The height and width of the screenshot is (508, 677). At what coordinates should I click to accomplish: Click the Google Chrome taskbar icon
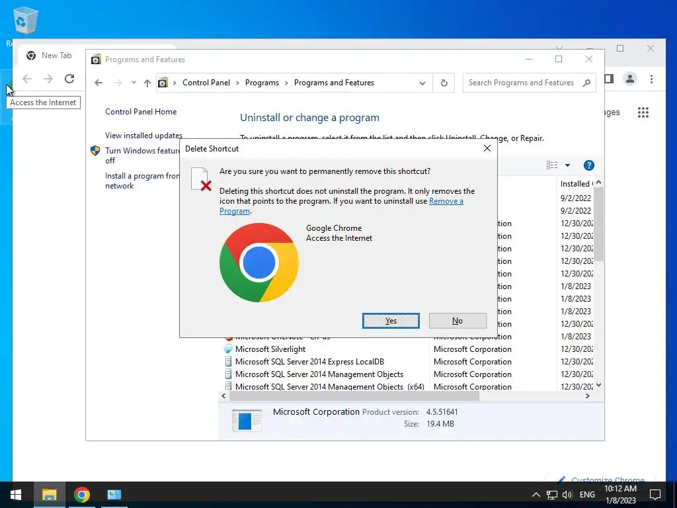(81, 495)
